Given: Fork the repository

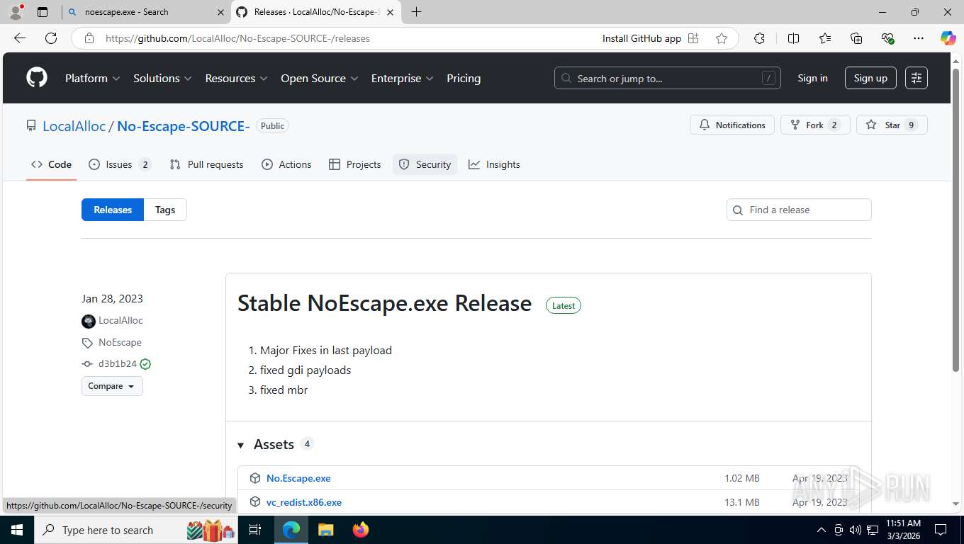Looking at the screenshot, I should [815, 125].
